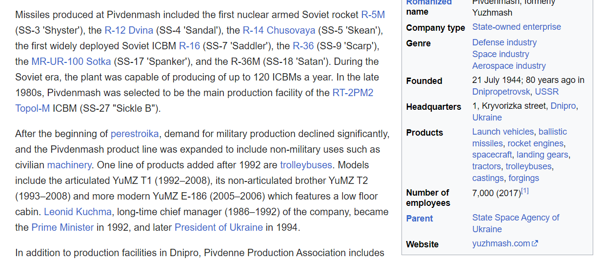Screen dimensions: 601x261
Task: Follow the R-36 missile link
Action: coord(303,46)
